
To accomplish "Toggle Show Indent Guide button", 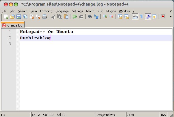I will (148, 17).
